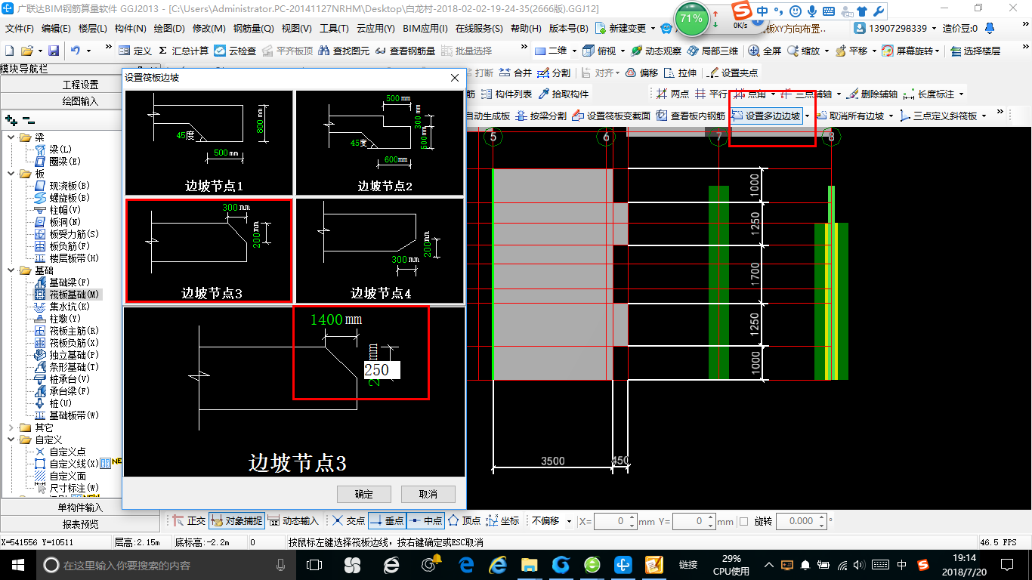The image size is (1032, 580).
Task: Toggle 顶点 vertex snap
Action: point(464,520)
